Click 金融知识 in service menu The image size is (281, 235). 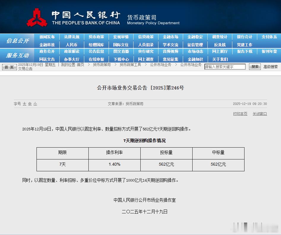click(195, 59)
